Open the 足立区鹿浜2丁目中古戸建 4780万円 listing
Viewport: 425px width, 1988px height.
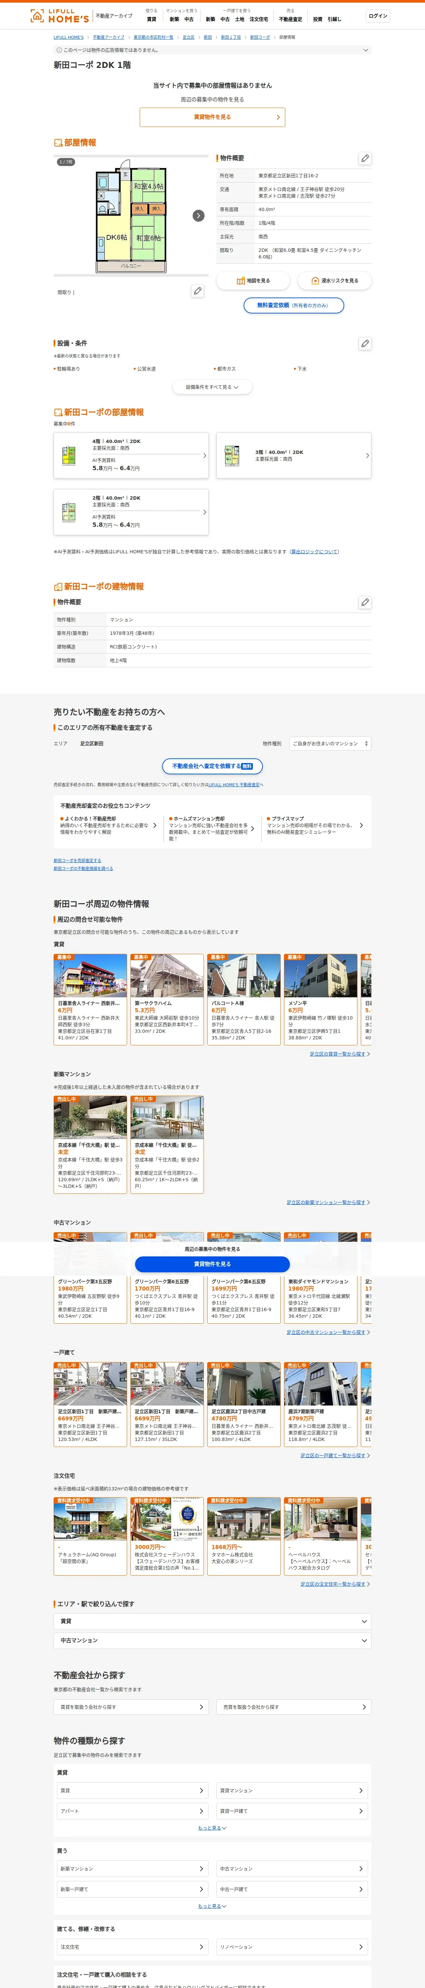(x=244, y=1405)
